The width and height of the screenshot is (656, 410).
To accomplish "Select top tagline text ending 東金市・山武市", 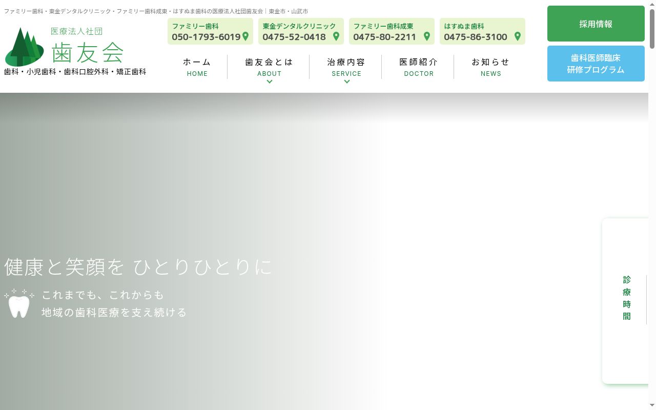I will coord(156,11).
